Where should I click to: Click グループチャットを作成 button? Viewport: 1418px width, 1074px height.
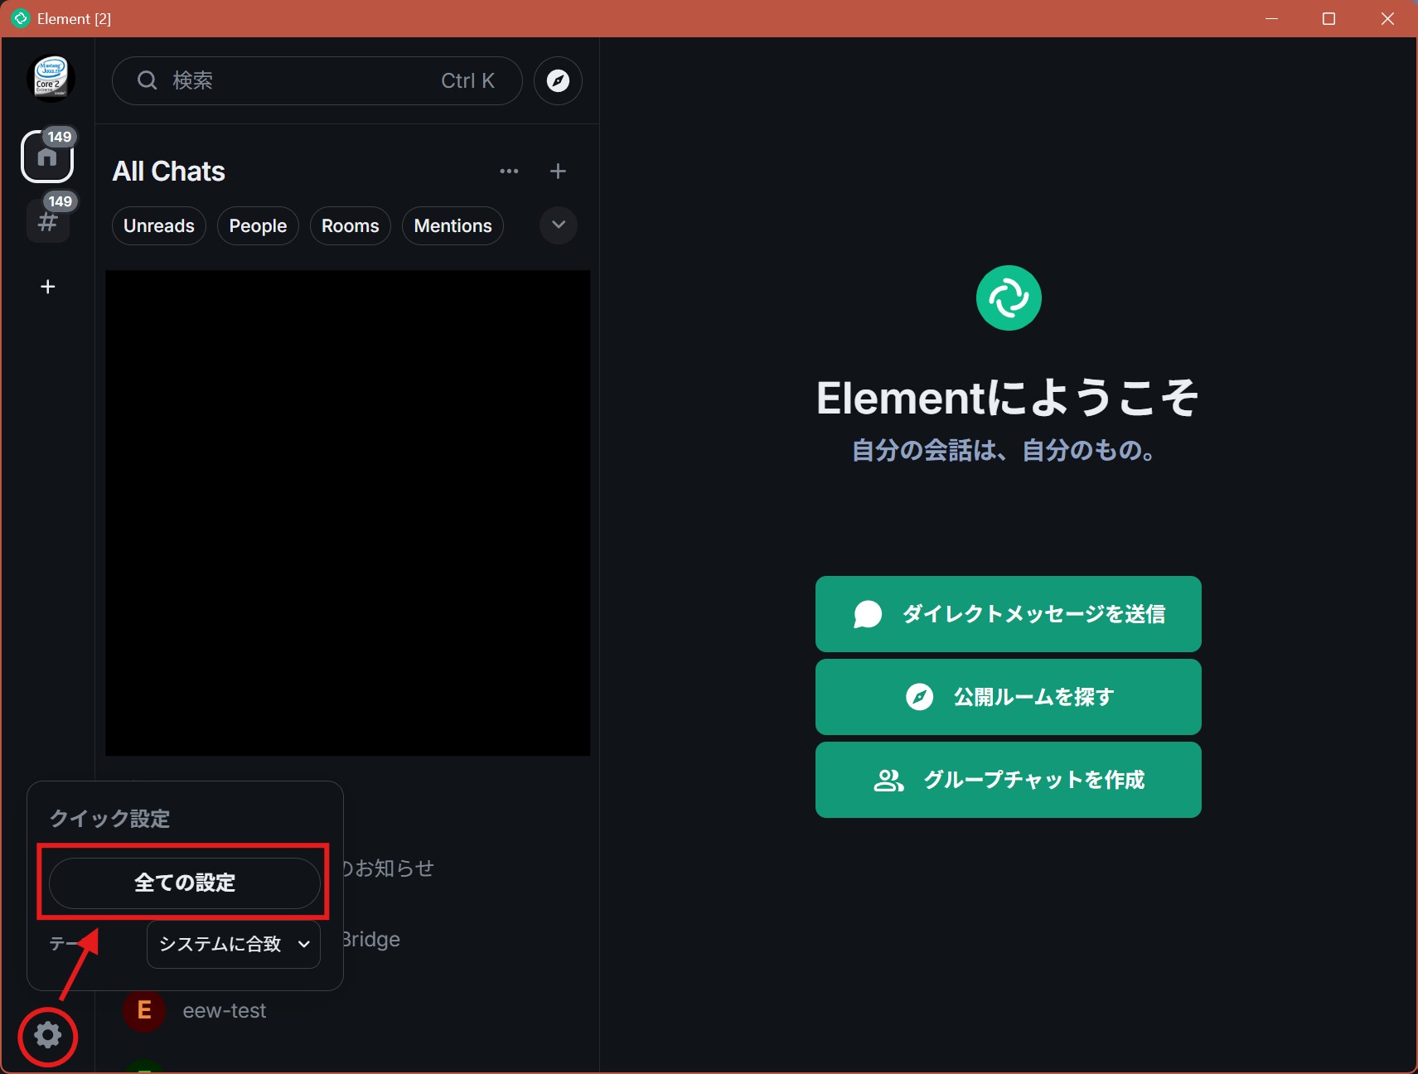click(x=1009, y=780)
